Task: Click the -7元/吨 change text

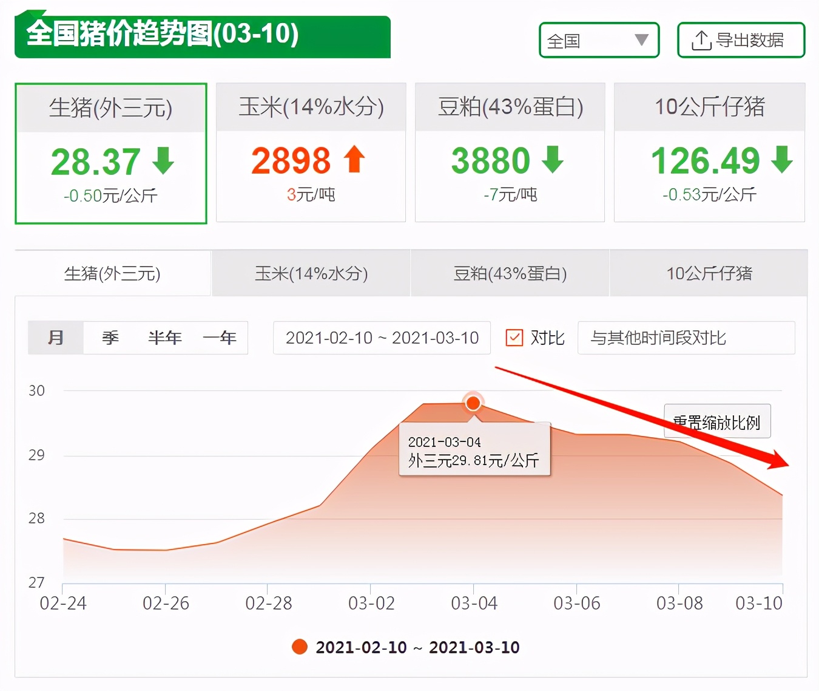Action: (x=510, y=194)
